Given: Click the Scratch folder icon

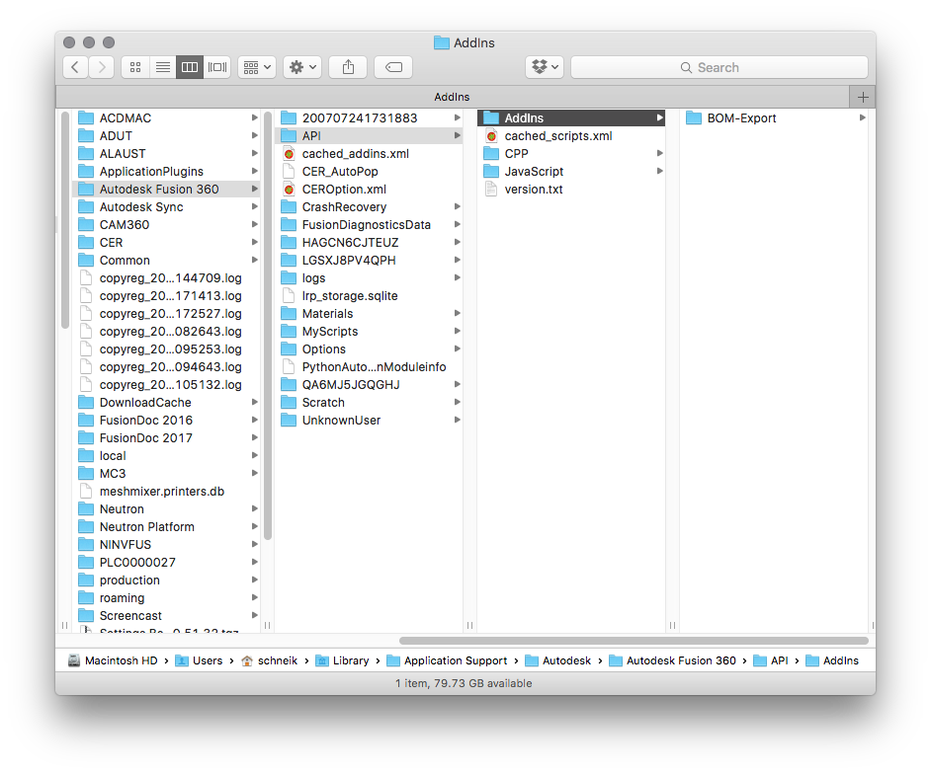Looking at the screenshot, I should 289,403.
